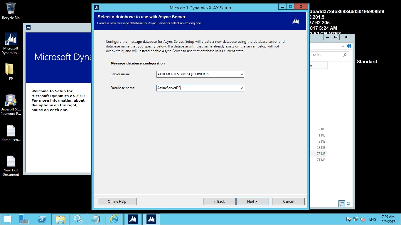Open the Microsoft Dynamics desktop shortcut
This screenshot has width=401, height=225.
(x=11, y=43)
